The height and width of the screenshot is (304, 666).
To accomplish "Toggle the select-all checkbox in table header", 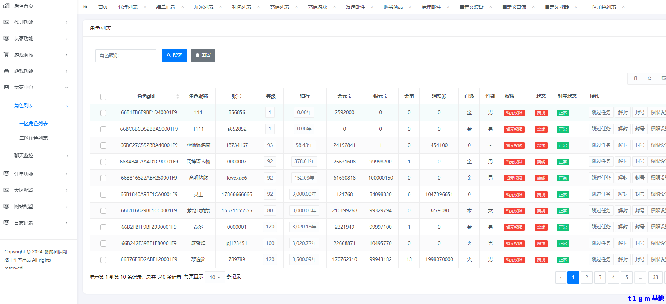I will coord(103,97).
